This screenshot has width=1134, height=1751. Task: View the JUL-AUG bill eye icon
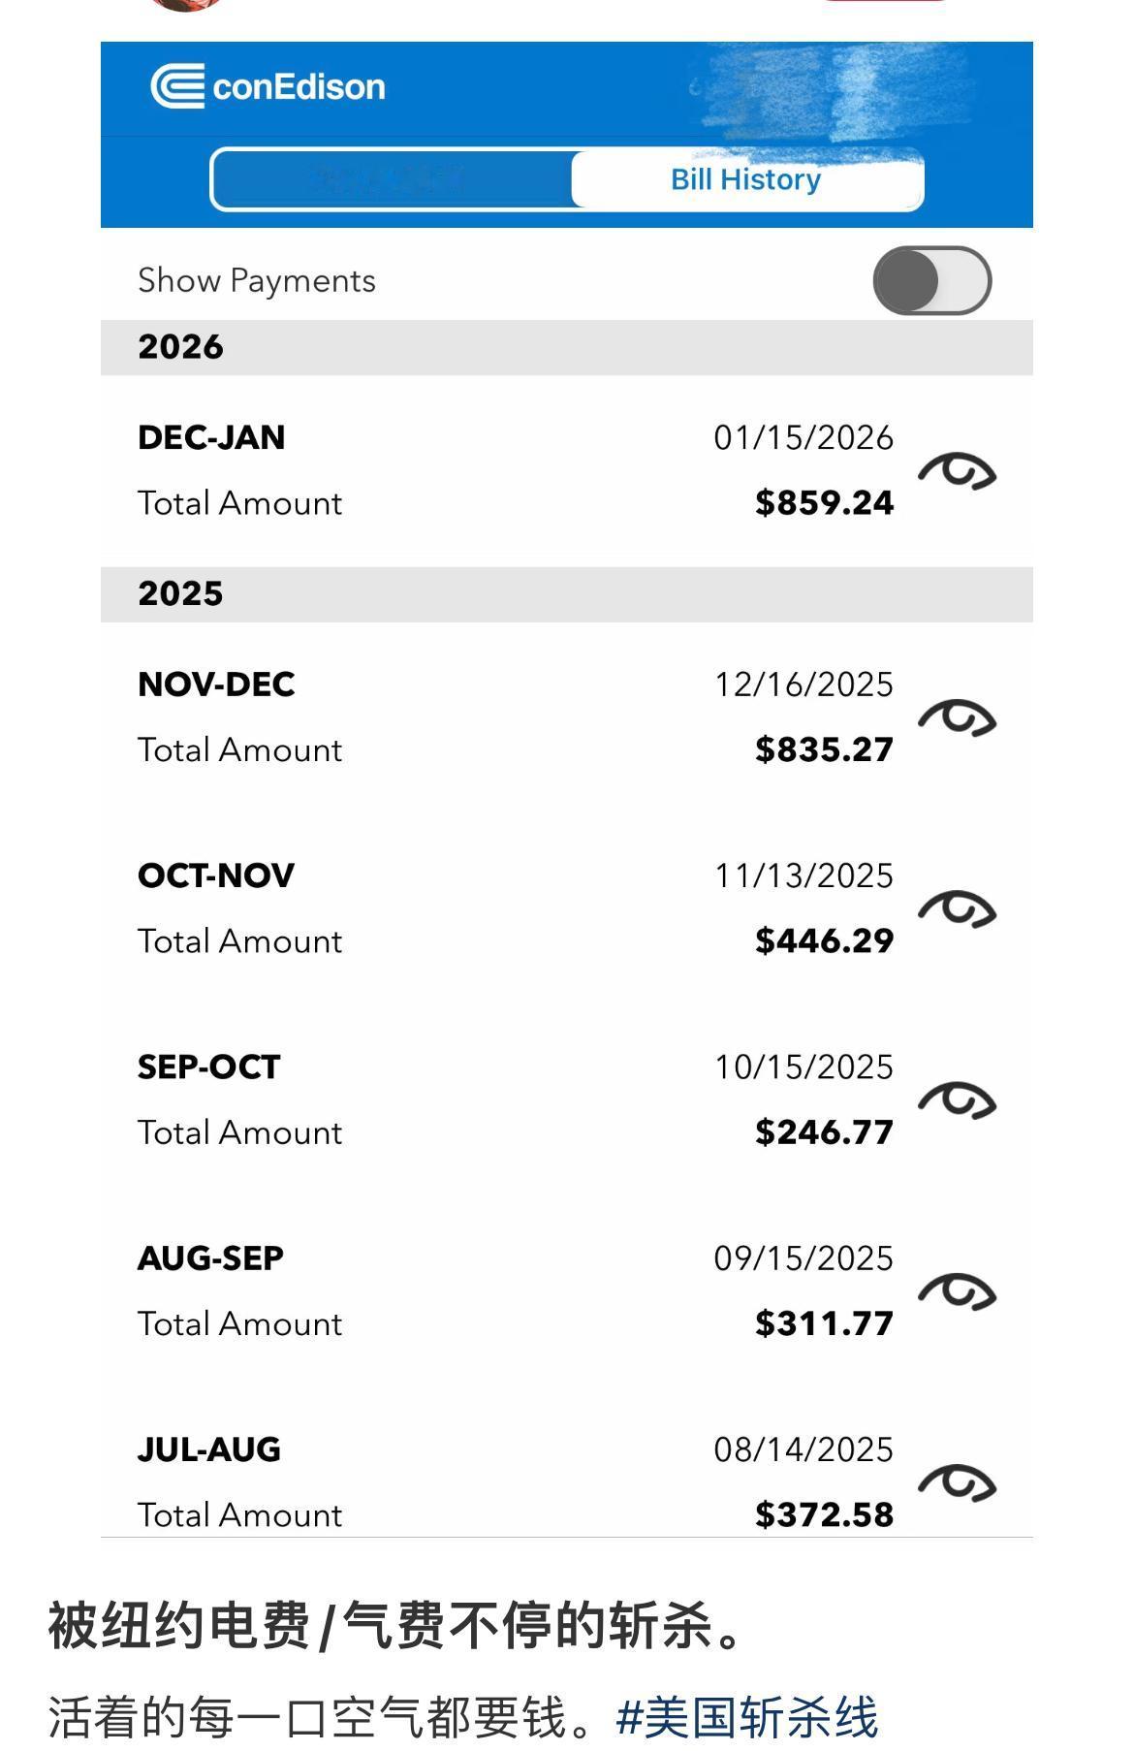point(957,1482)
